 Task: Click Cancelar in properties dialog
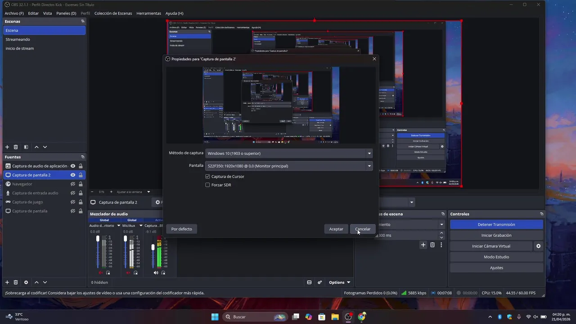[363, 229]
